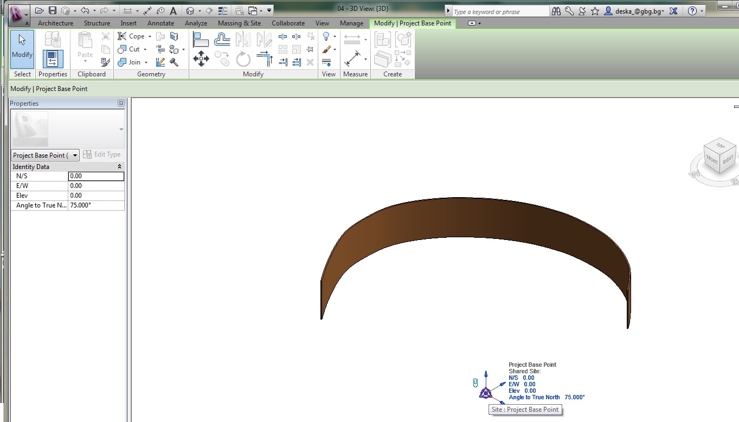Select the Trim/Extend to Corner tool

click(x=264, y=59)
